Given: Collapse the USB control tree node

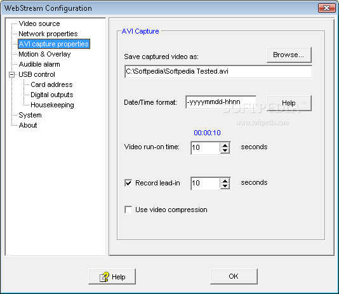Looking at the screenshot, I should click(11, 74).
